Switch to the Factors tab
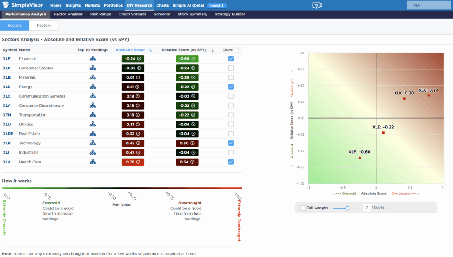The width and height of the screenshot is (453, 257). [x=44, y=25]
